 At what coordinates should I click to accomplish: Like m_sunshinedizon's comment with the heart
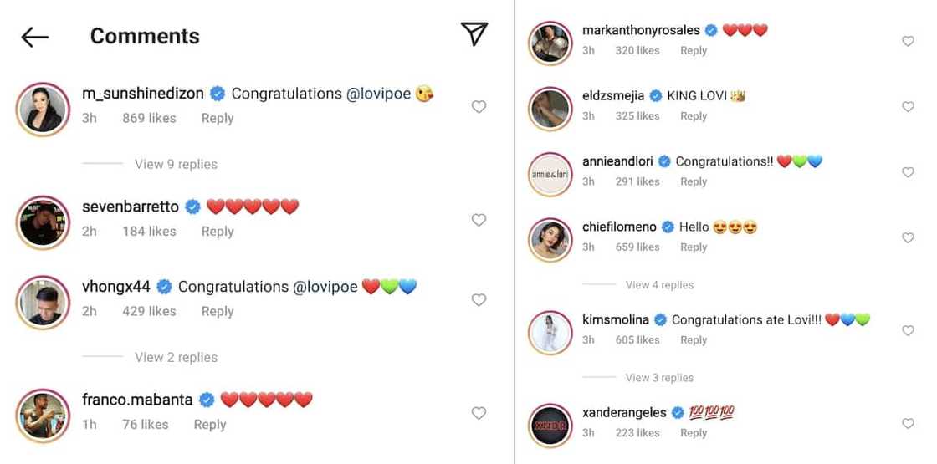pyautogui.click(x=479, y=106)
